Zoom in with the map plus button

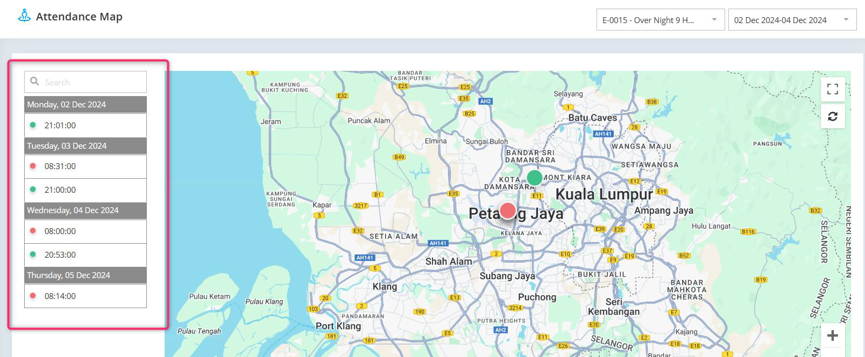(833, 336)
